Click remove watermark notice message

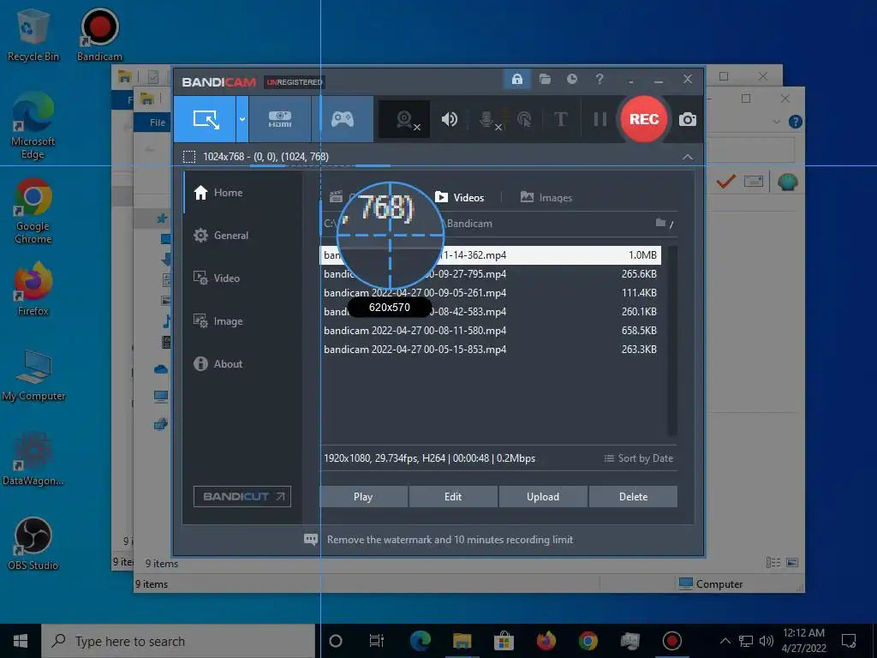[439, 540]
